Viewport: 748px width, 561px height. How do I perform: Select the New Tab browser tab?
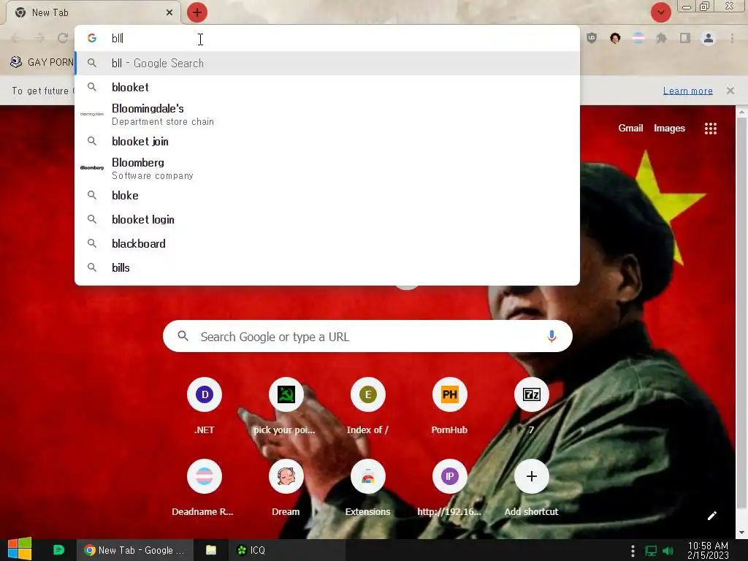(x=93, y=12)
